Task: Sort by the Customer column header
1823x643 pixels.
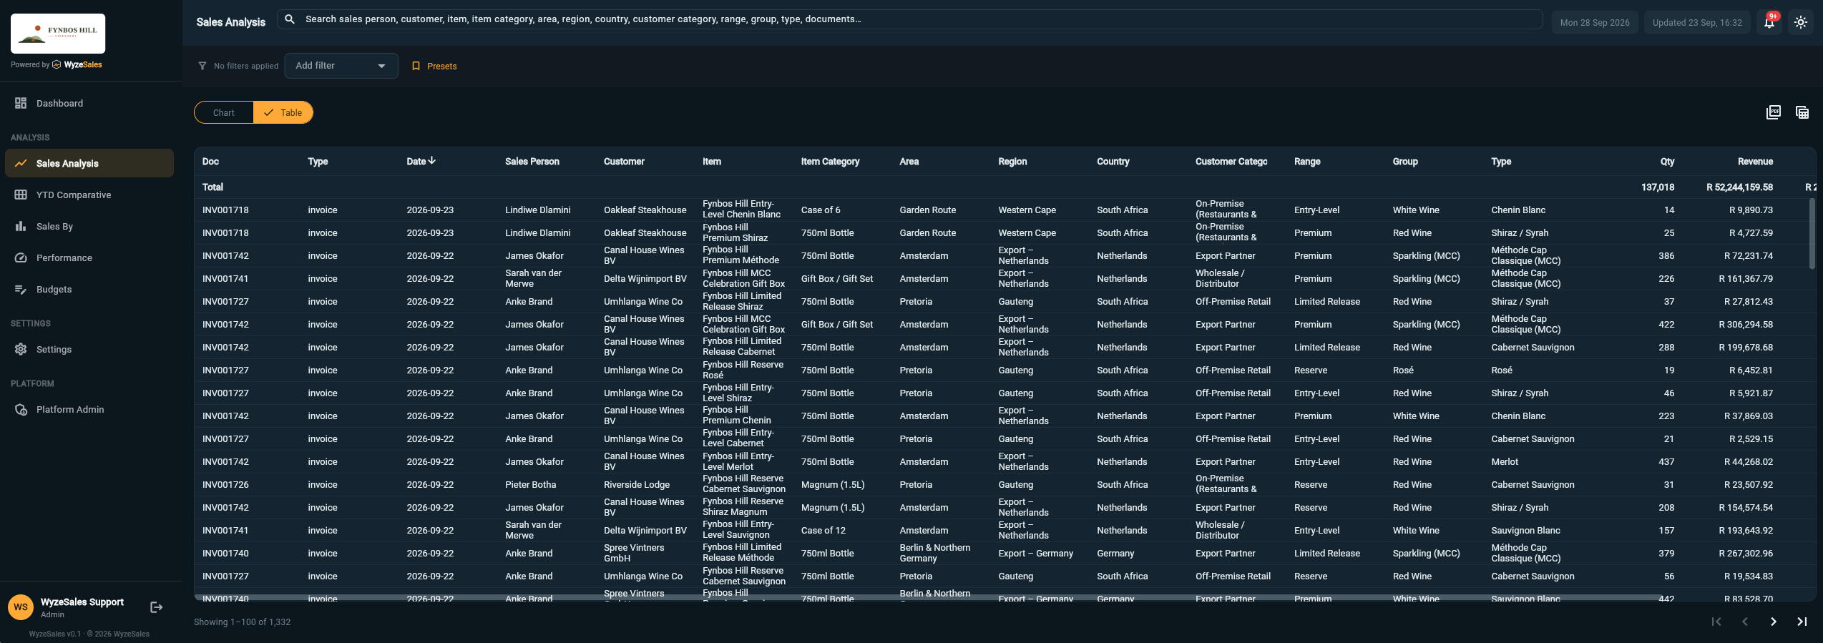Action: [x=624, y=162]
